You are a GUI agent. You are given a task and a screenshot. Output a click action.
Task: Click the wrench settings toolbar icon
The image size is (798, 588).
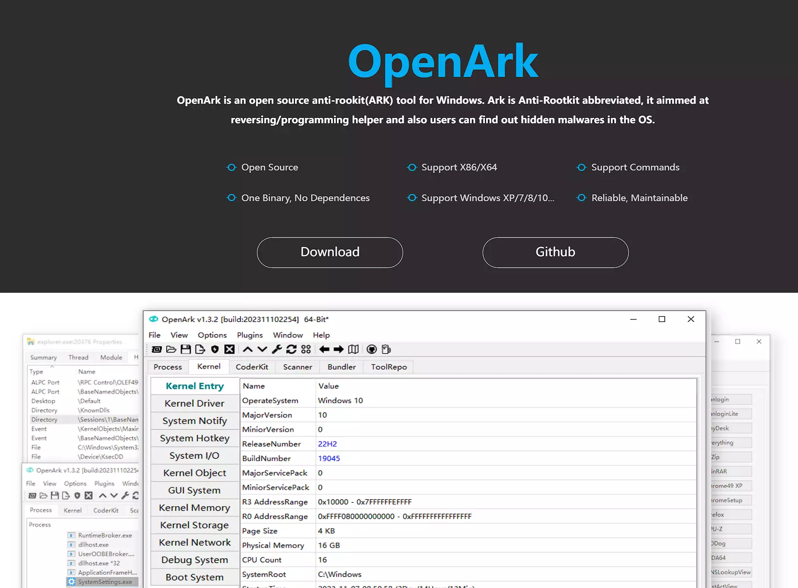(x=277, y=349)
